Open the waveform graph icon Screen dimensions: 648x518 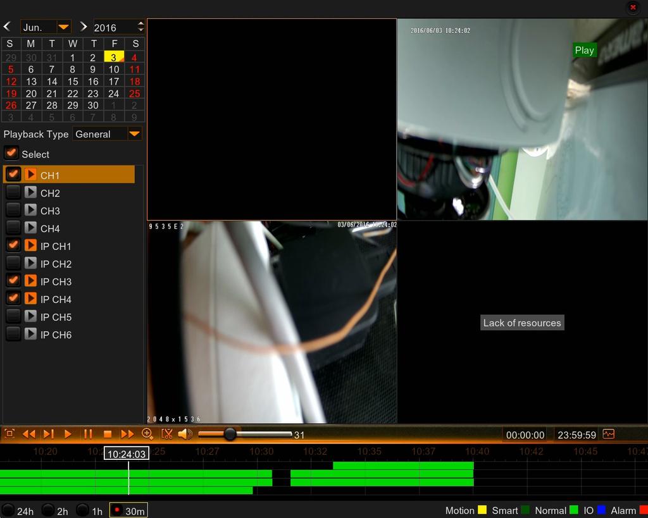coord(609,434)
